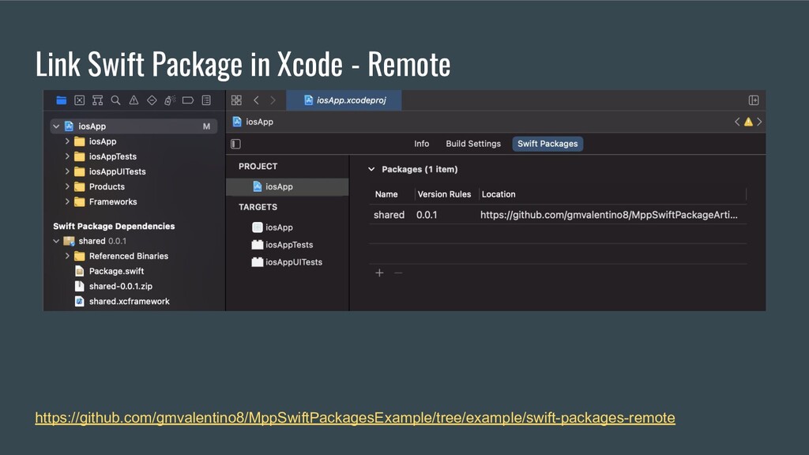Screen dimensions: 809x455
Task: Open the Test navigator diamond icon
Action: [x=152, y=100]
